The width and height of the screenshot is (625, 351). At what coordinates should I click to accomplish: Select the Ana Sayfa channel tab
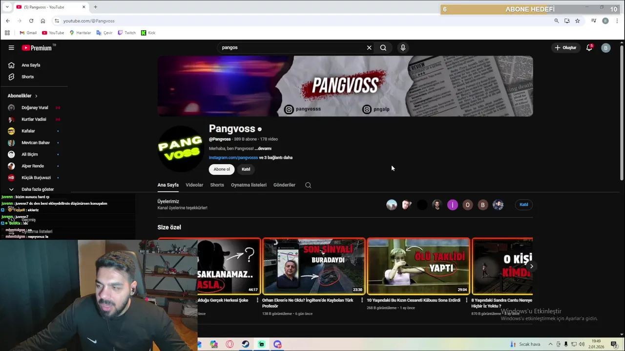click(168, 185)
